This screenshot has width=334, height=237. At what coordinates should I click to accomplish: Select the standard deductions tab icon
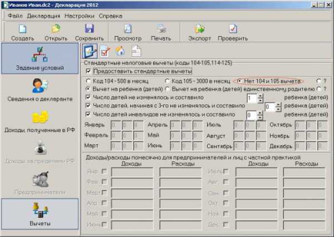coord(90,51)
